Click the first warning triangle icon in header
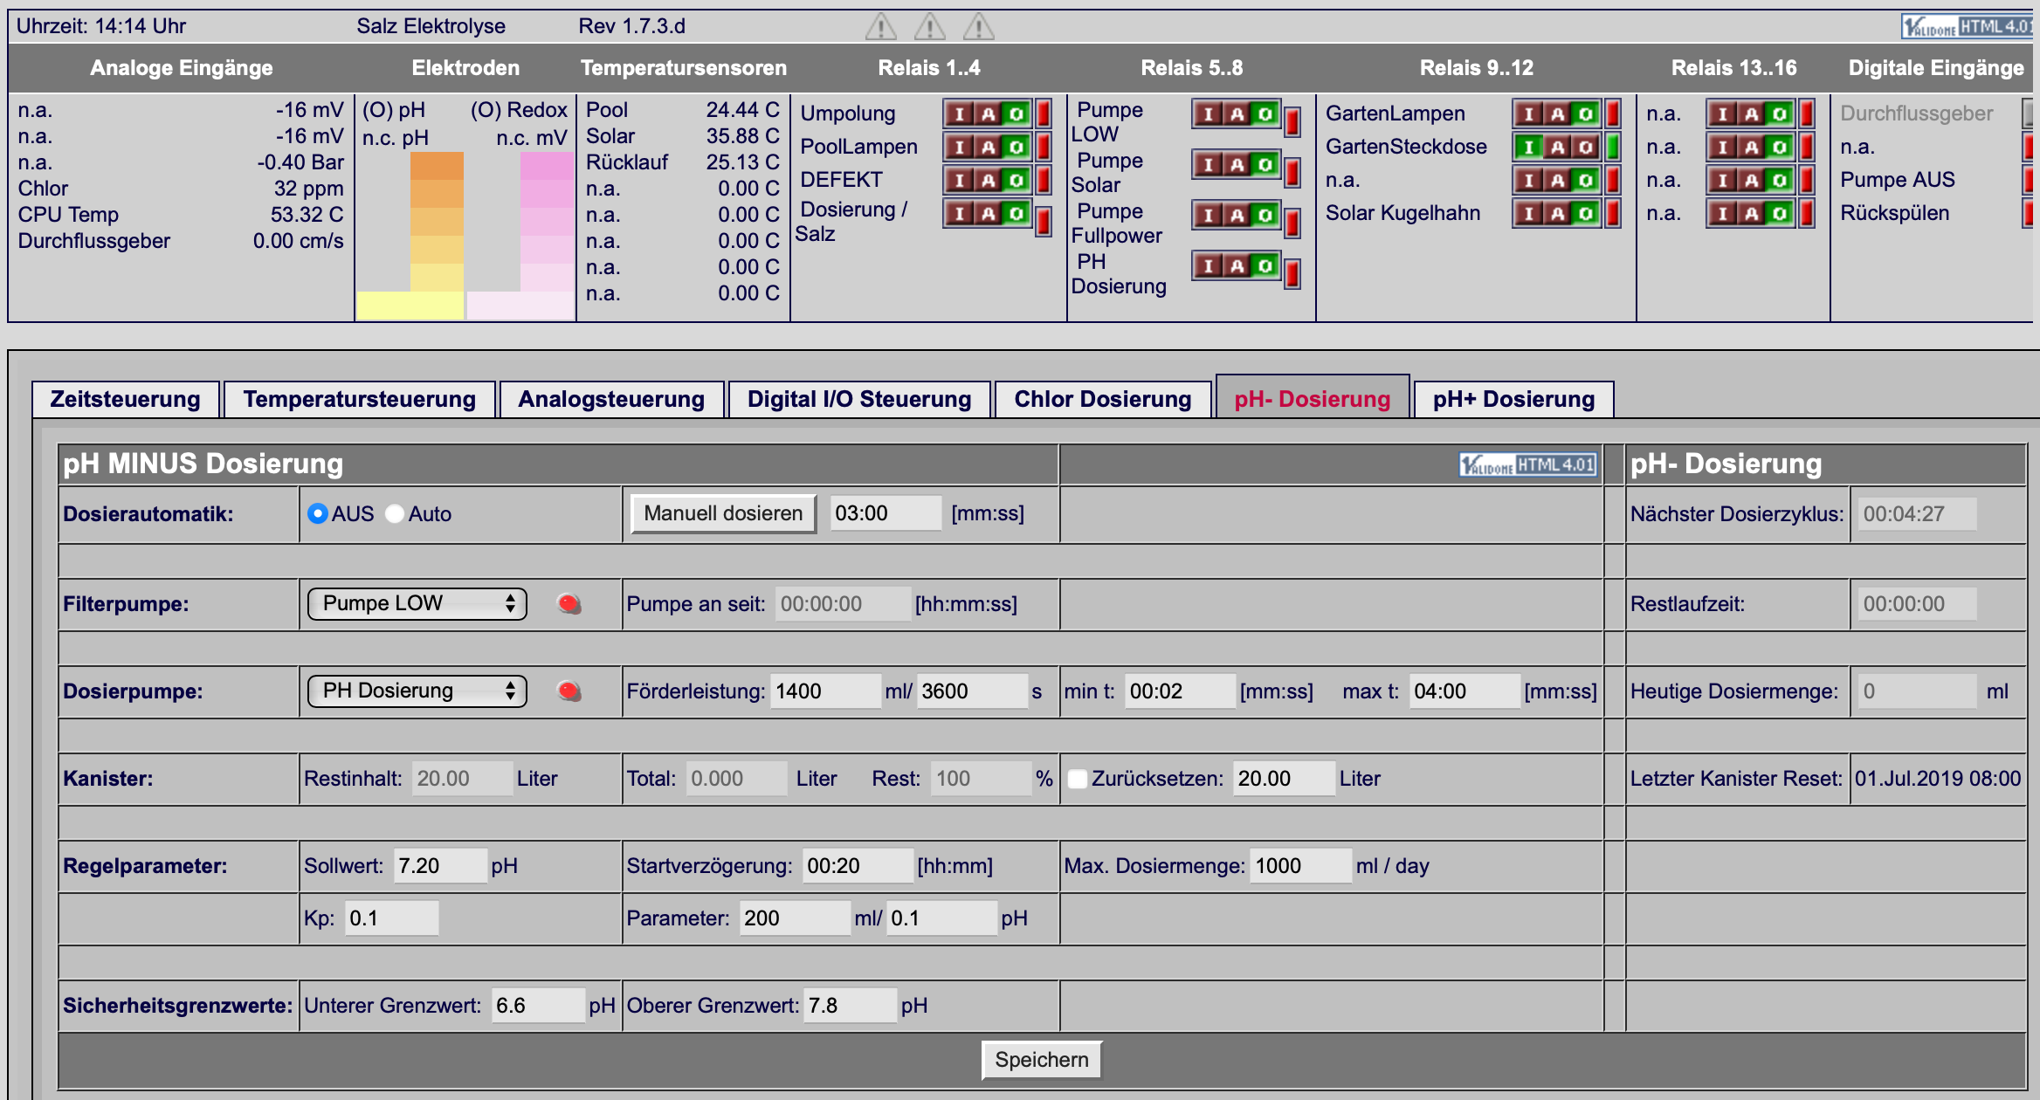The image size is (2040, 1100). click(880, 27)
